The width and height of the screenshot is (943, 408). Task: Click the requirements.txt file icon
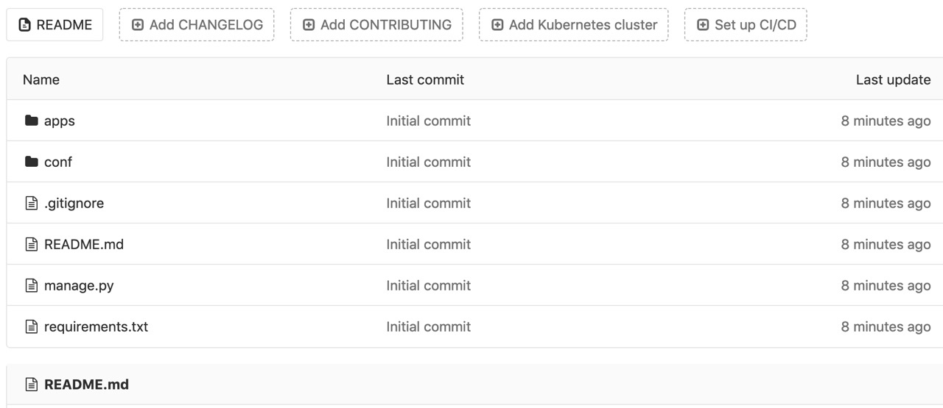(x=31, y=326)
